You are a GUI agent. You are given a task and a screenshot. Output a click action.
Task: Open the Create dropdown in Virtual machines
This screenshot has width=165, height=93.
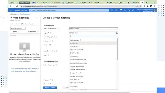tap(15, 24)
